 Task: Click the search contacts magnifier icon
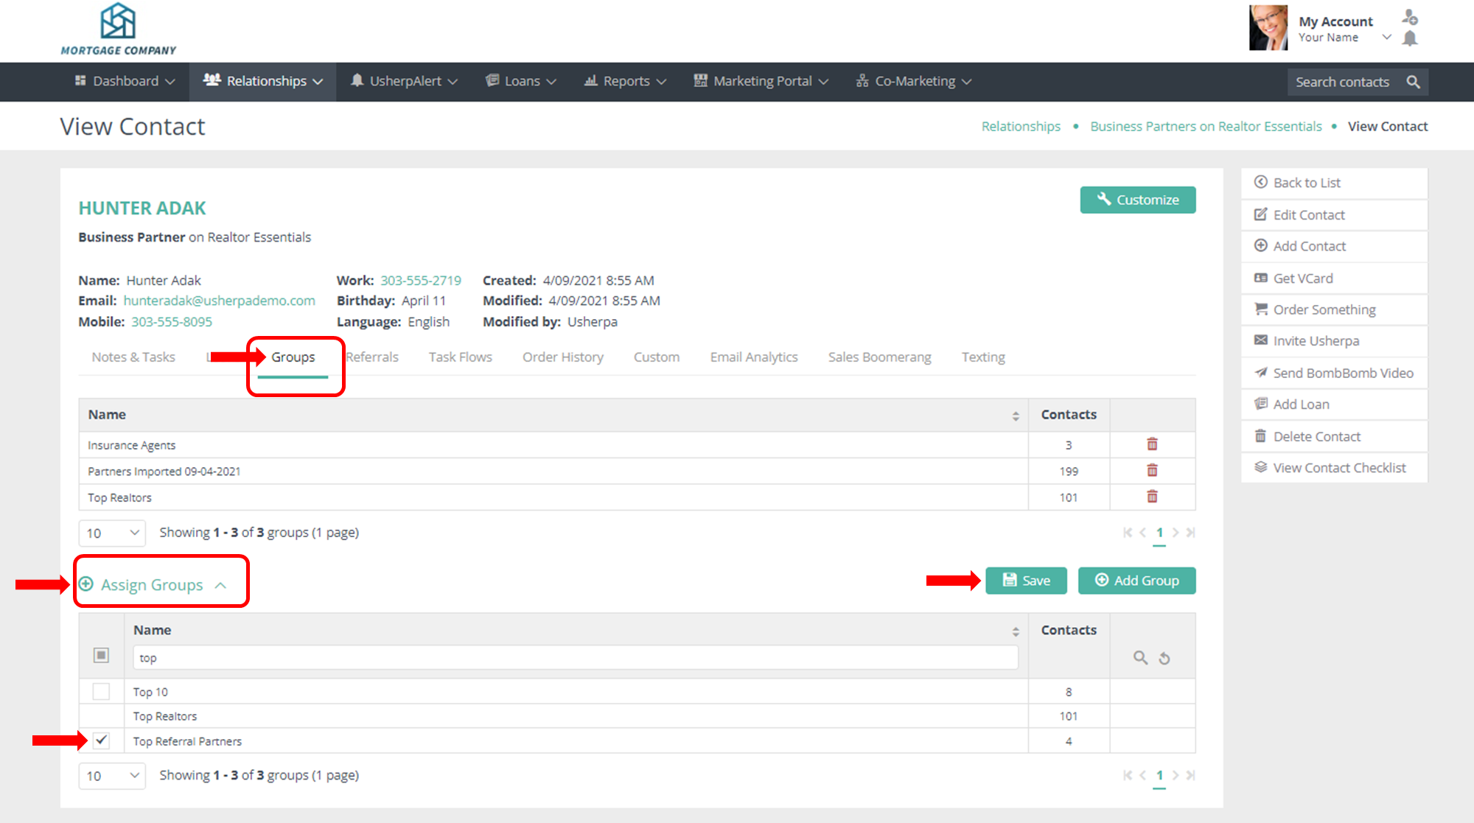[x=1413, y=82]
